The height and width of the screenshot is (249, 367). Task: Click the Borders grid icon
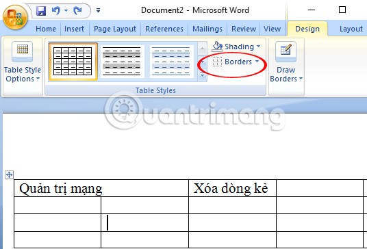(x=217, y=62)
